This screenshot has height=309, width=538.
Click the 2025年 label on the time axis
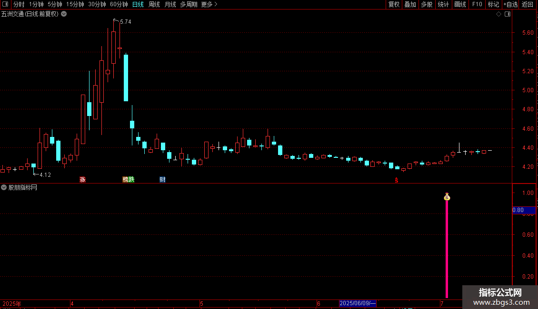tap(12, 303)
